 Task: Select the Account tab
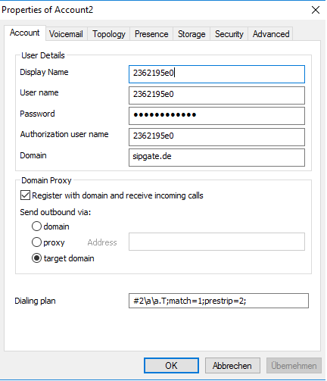click(25, 33)
